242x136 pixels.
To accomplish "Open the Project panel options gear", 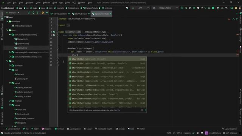I will click(x=43, y=12).
